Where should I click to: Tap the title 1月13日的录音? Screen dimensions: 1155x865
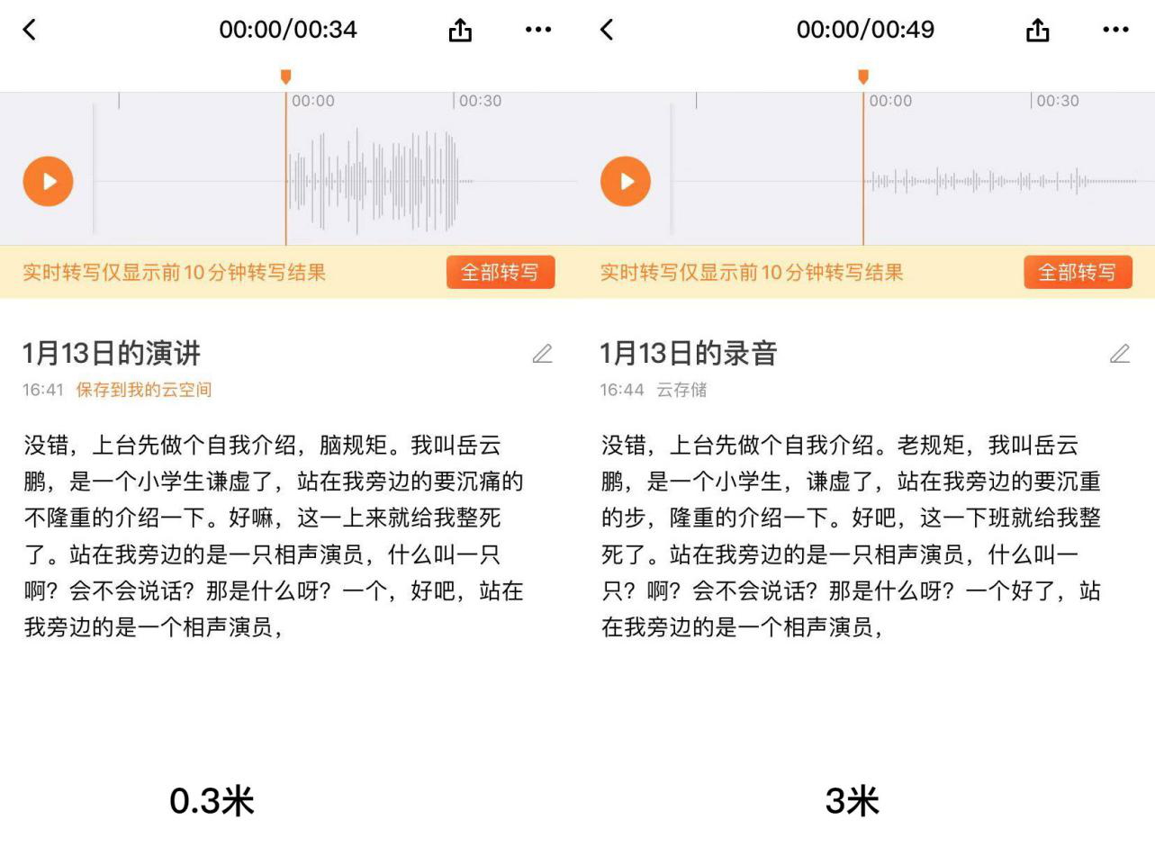(x=689, y=354)
